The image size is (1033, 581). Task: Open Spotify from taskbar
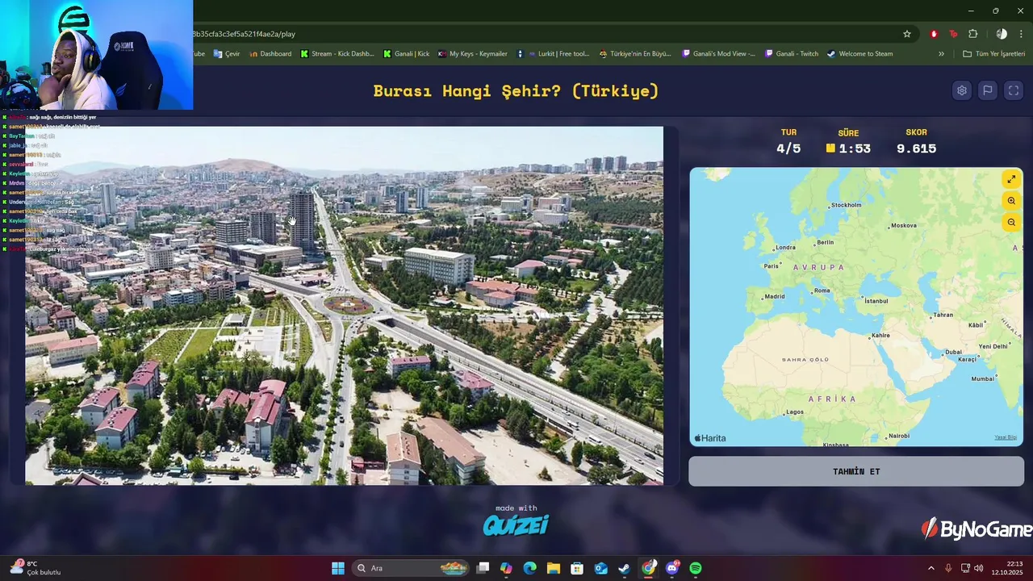pos(696,568)
